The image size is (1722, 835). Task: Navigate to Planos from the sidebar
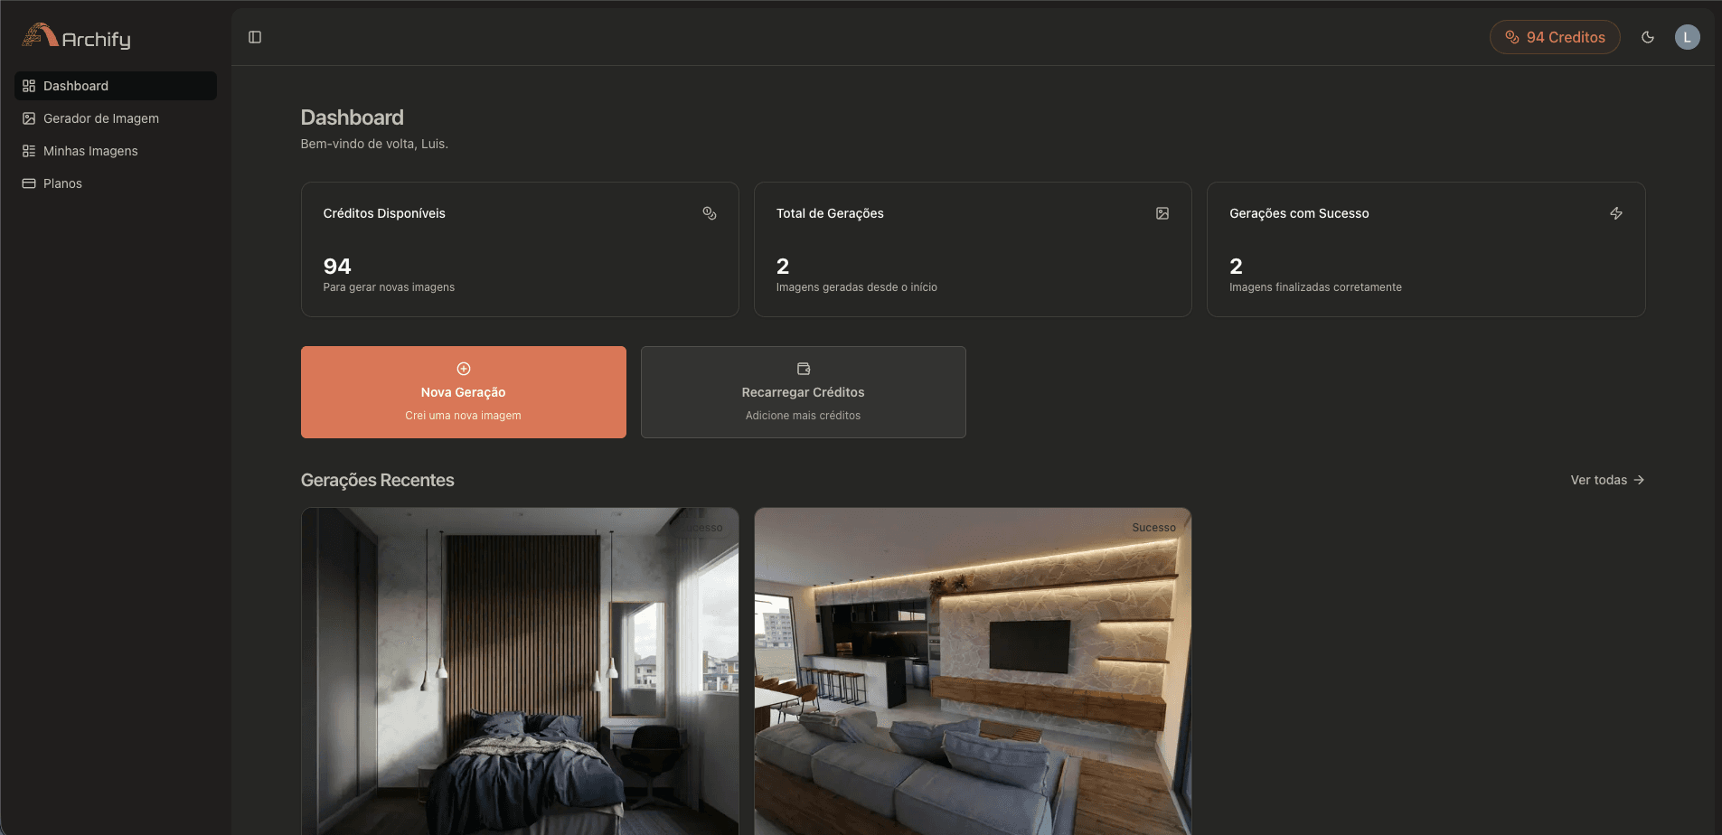(x=63, y=183)
